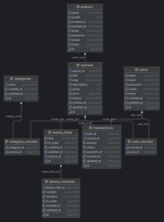Click the foreign key icon beside author_id in courses
This screenshot has height=222, width=164.
70,71
